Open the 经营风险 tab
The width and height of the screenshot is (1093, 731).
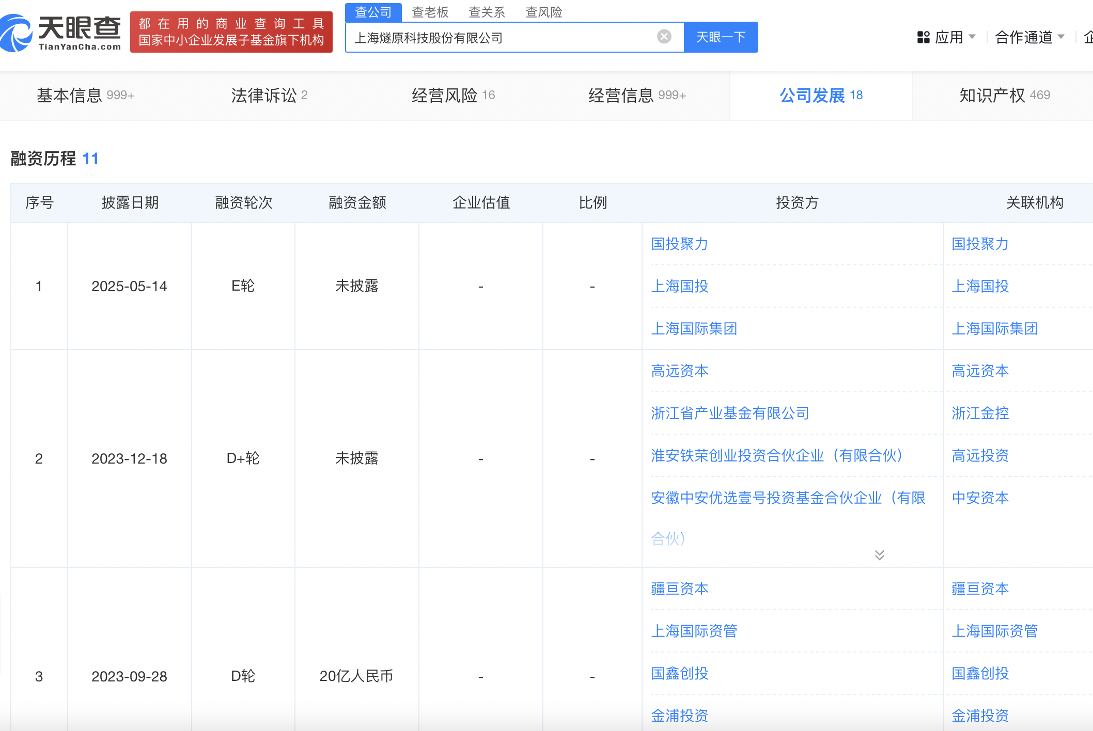coord(453,96)
